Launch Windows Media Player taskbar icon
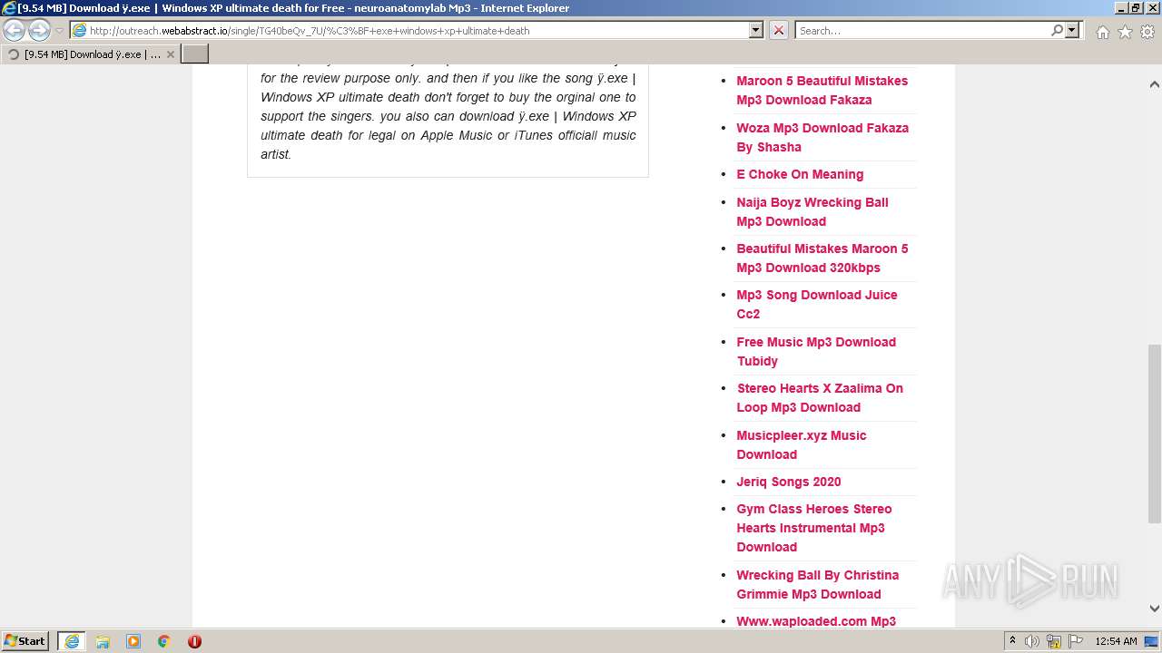This screenshot has height=653, width=1162. 133,641
